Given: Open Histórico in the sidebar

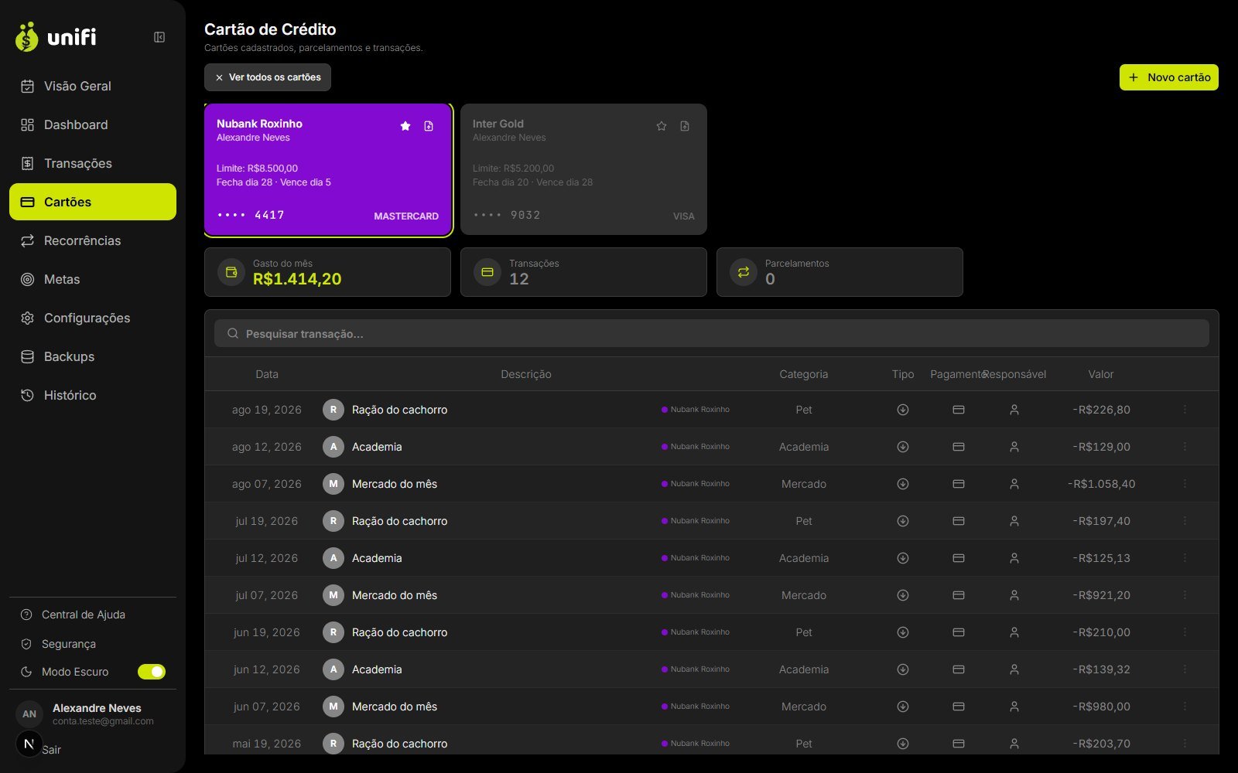Looking at the screenshot, I should coord(93,395).
